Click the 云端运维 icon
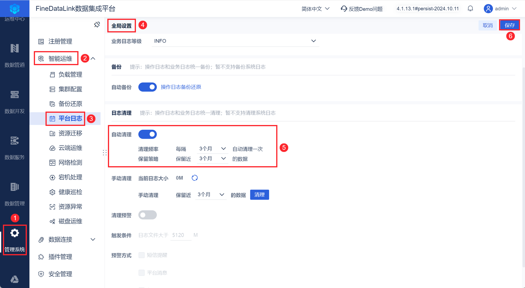This screenshot has width=525, height=288. click(52, 148)
